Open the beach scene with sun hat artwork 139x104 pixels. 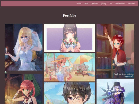pyautogui.click(x=69, y=67)
